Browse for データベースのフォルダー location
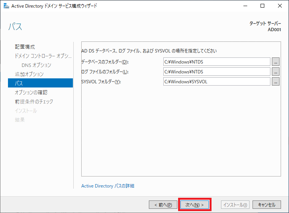Viewport: 289px width, 213px height. (x=276, y=62)
